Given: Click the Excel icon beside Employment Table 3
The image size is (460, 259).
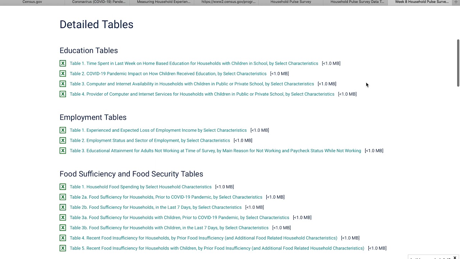Looking at the screenshot, I should [63, 151].
